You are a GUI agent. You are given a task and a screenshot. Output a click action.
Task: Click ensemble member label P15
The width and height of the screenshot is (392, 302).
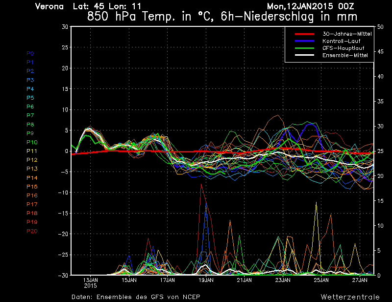click(x=32, y=187)
